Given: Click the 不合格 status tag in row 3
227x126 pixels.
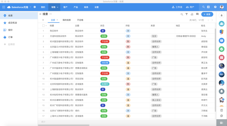Looking at the screenshot, I should click(x=105, y=41).
